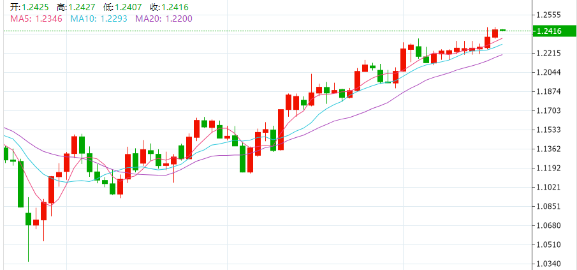This screenshot has width=577, height=270.
Task: Click the green dotted current-price line
Action: tap(255, 31)
